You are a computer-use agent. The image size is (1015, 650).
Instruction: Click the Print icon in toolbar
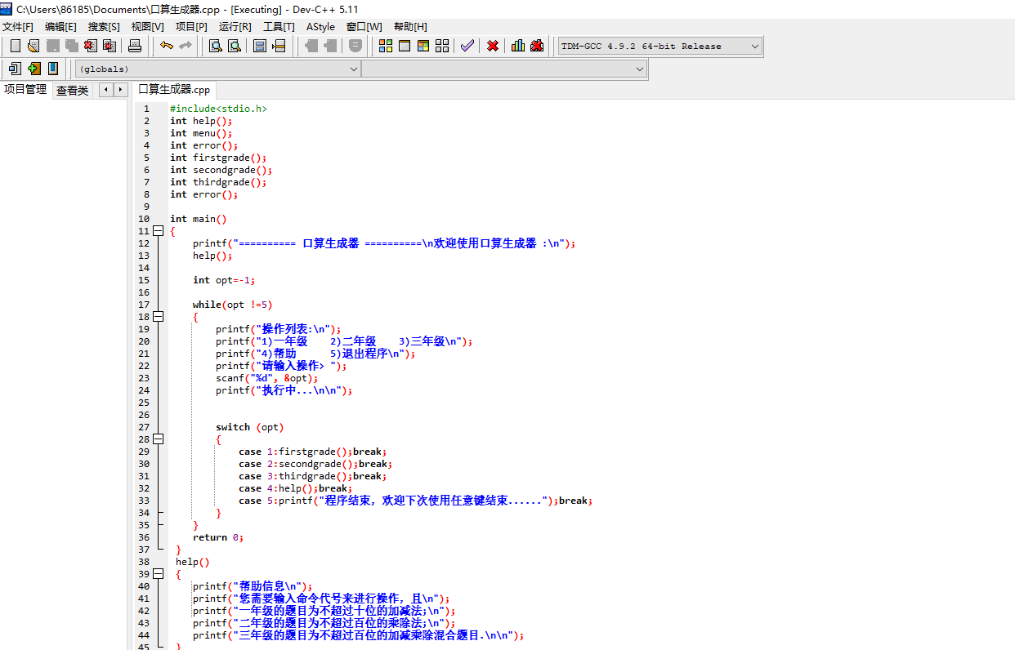[x=135, y=46]
